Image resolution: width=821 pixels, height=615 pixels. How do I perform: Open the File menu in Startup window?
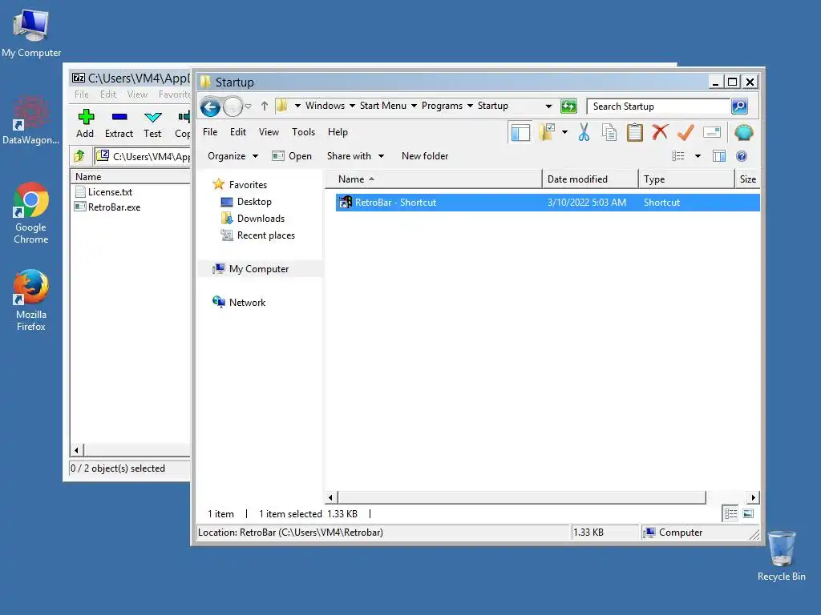[x=210, y=132]
